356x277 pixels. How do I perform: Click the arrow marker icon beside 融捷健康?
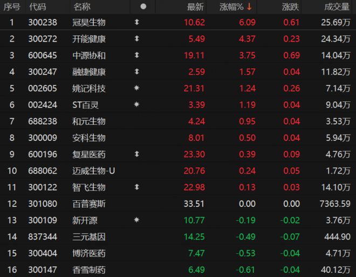[136, 72]
